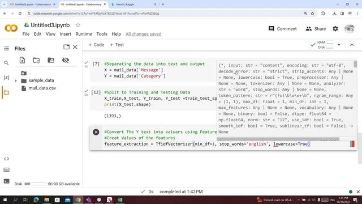Screen dimensions: 362x204
Task: Open Windows Start menu
Action: pos(5,199)
